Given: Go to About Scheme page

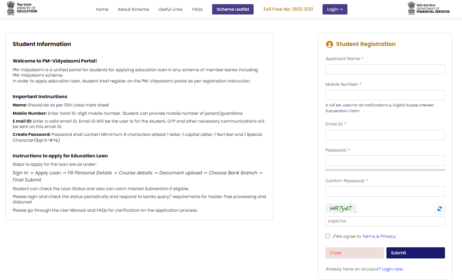Looking at the screenshot, I should pos(133,9).
